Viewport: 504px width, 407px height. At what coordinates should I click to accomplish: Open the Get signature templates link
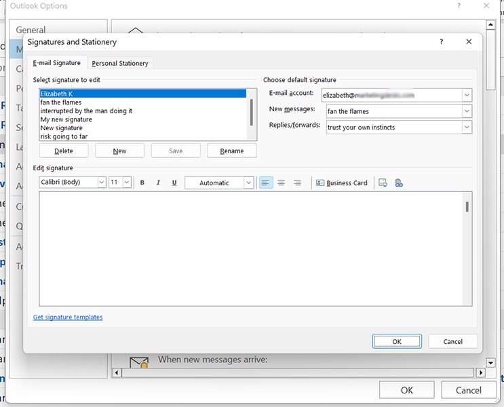(x=68, y=317)
